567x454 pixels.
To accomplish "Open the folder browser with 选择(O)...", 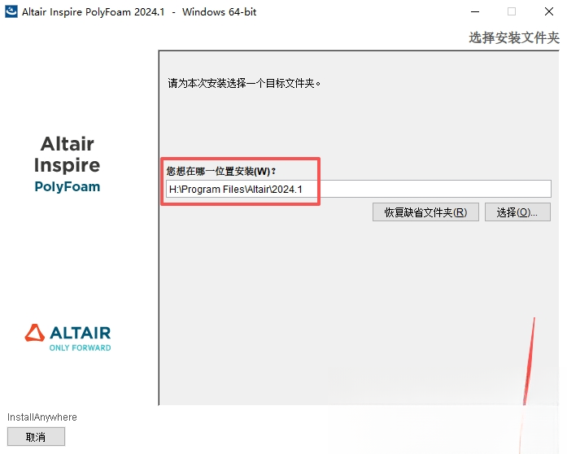I will coord(517,212).
